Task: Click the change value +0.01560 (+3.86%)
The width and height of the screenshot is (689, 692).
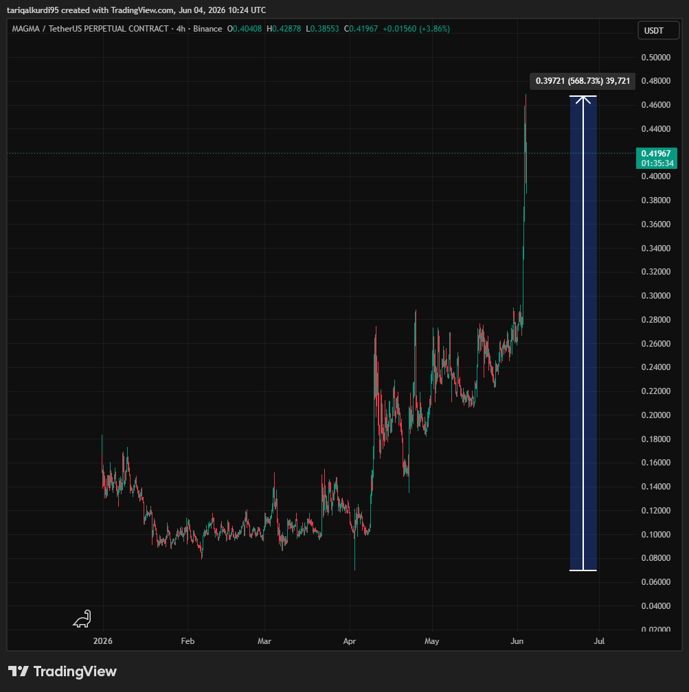Action: [416, 29]
